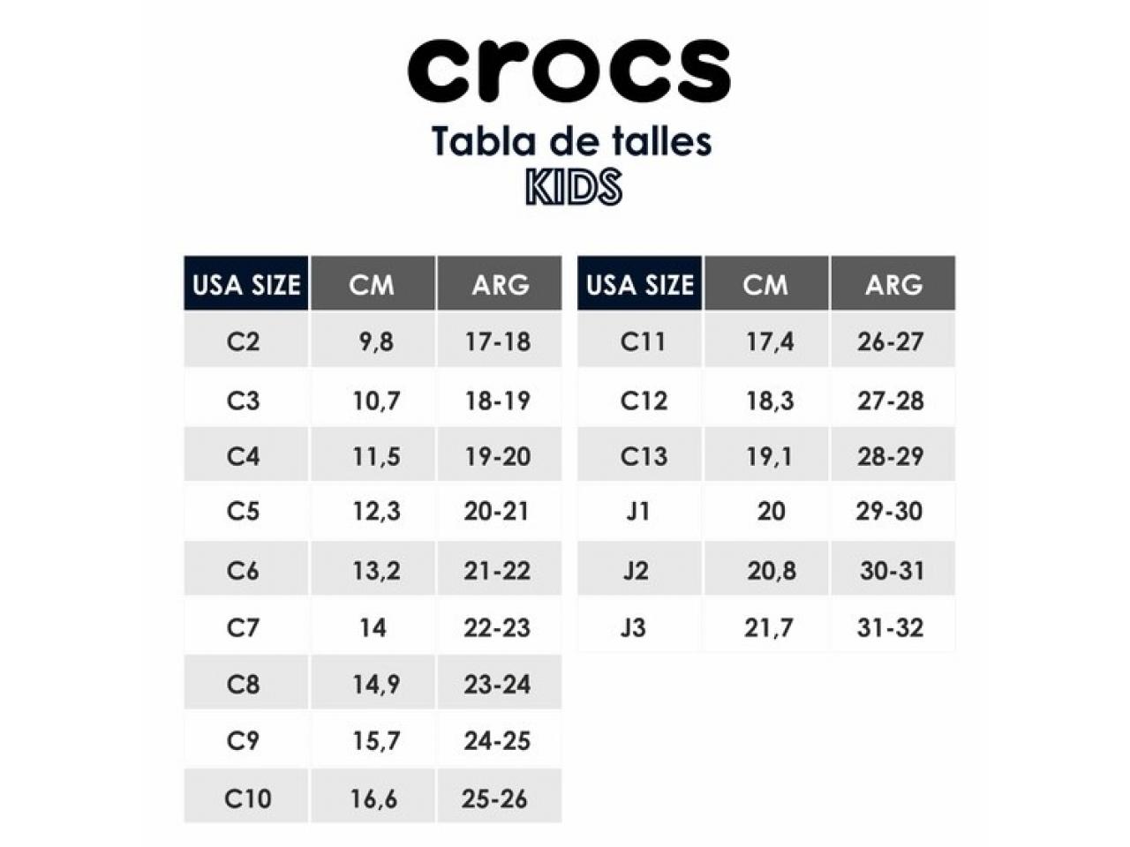1130x847 pixels.
Task: Select the 14,9 centimeter value
Action: (x=373, y=684)
